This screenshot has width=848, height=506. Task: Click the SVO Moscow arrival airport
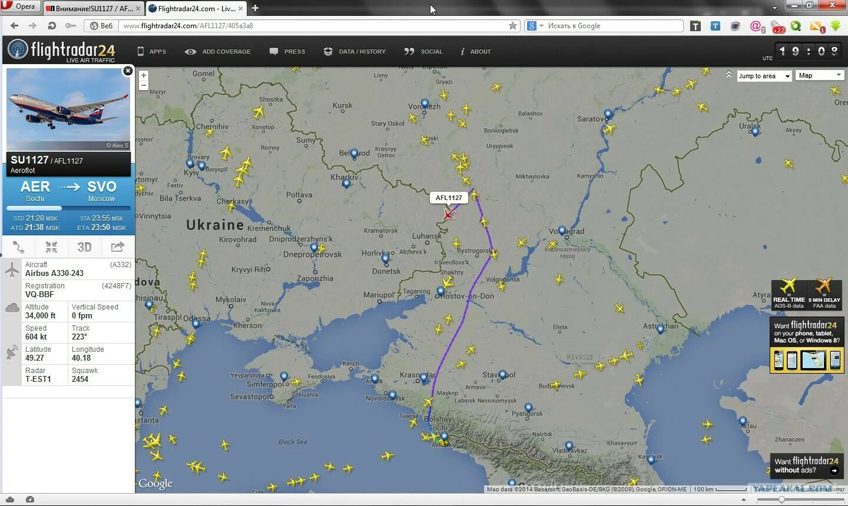click(x=101, y=191)
